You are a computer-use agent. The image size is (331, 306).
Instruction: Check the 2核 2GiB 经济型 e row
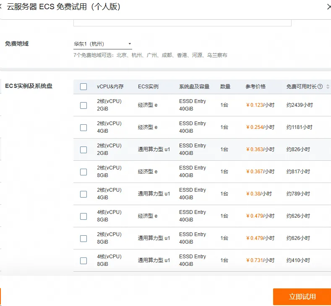83,105
